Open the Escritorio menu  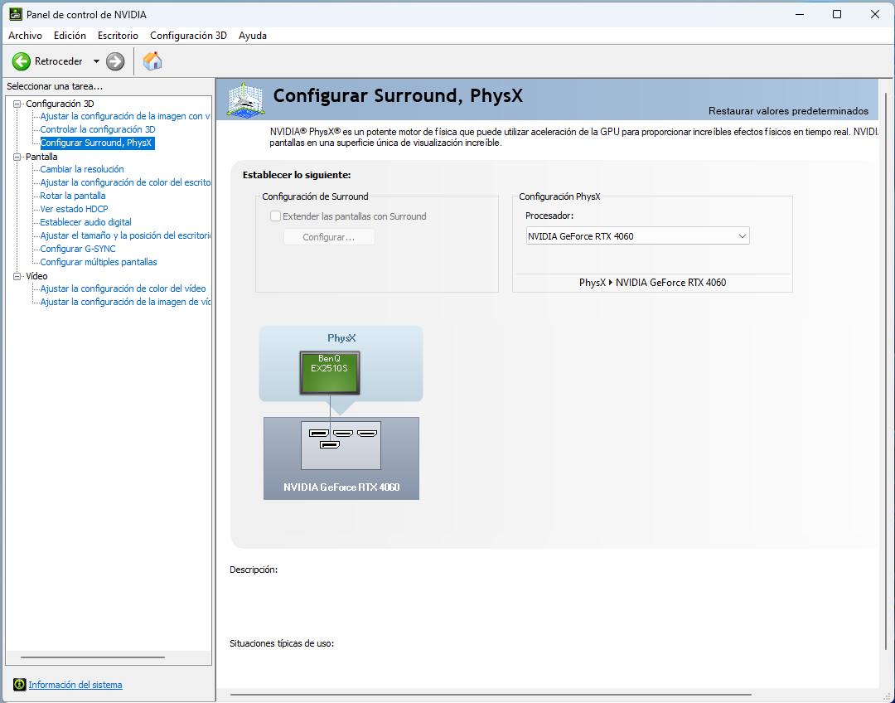[118, 36]
